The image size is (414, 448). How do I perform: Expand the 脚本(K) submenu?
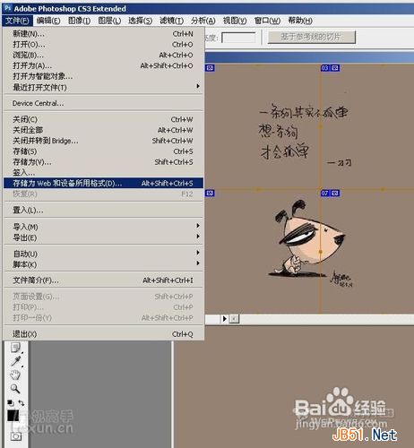click(103, 264)
